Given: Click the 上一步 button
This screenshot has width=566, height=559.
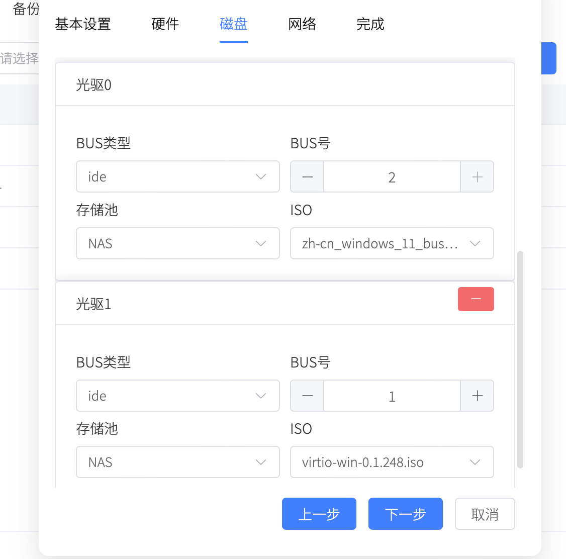Looking at the screenshot, I should (319, 513).
